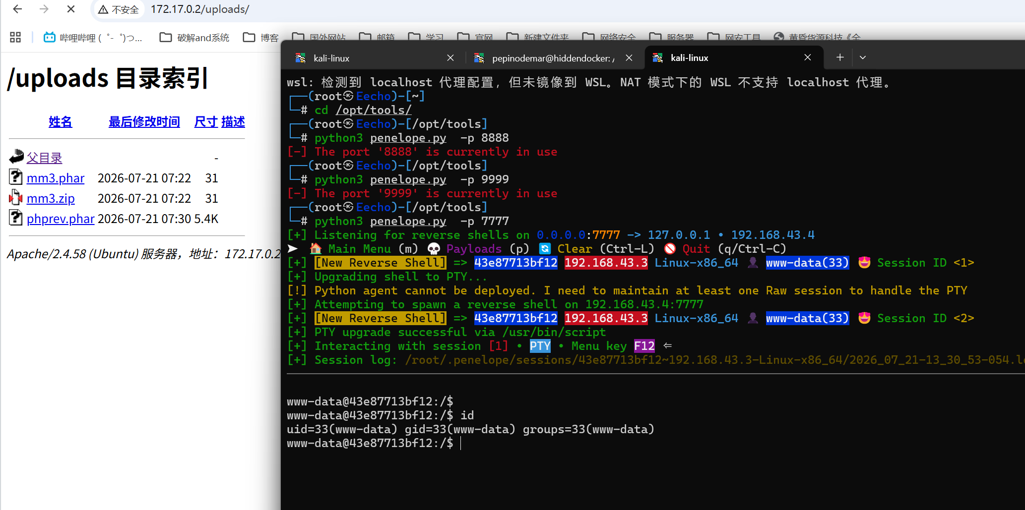Click the archive icon beside mm3.zip

click(16, 197)
